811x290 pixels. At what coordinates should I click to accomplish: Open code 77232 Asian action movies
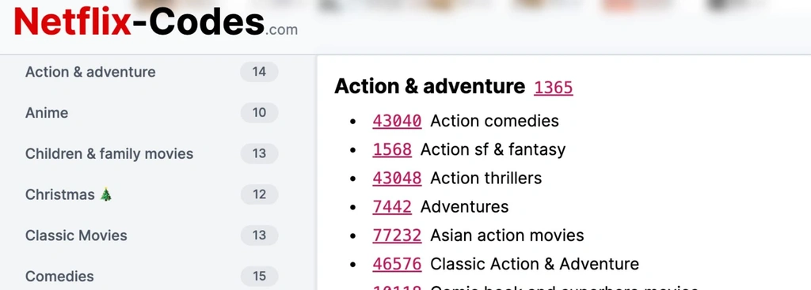pyautogui.click(x=397, y=235)
